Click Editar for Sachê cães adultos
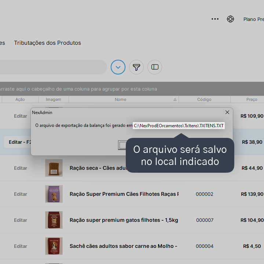 point(21,246)
